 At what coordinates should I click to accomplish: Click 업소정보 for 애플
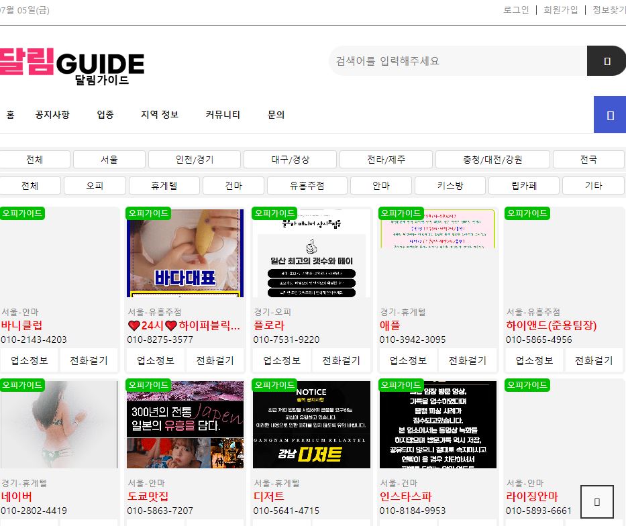[408, 360]
